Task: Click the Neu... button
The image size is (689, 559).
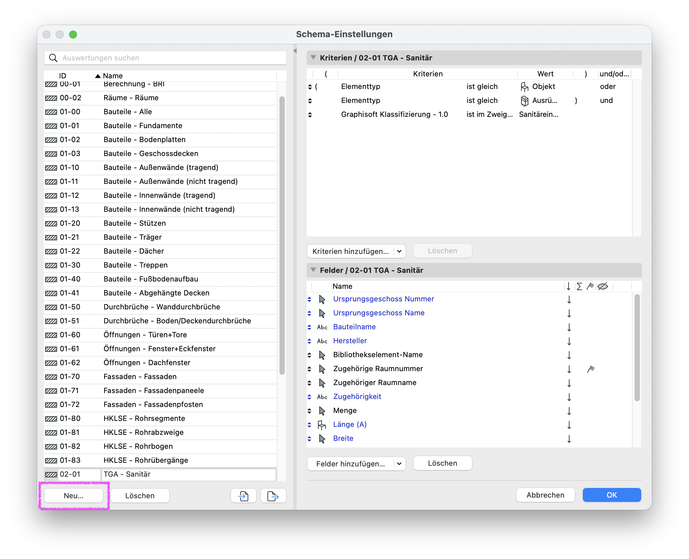Action: [74, 496]
